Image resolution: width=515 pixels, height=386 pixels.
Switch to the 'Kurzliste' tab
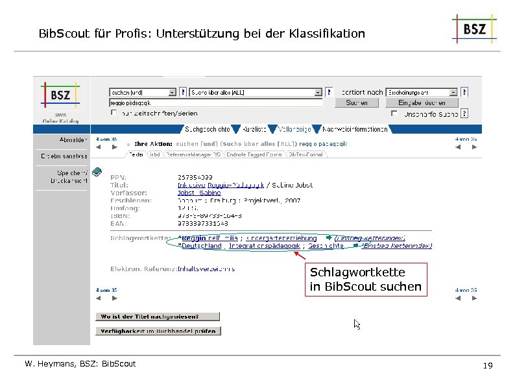[254, 130]
